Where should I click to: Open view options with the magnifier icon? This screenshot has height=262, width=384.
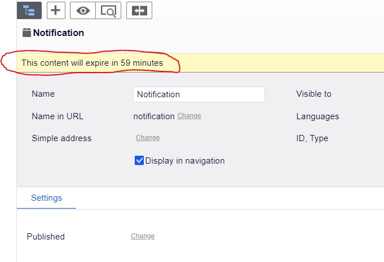[108, 10]
